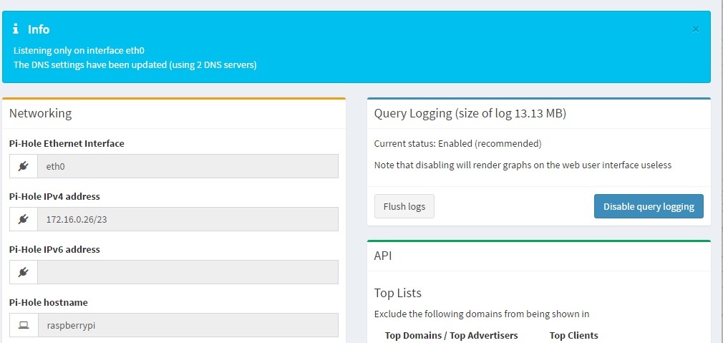This screenshot has width=723, height=343.
Task: Select the Top Domains / Top Advertisers label
Action: point(451,335)
